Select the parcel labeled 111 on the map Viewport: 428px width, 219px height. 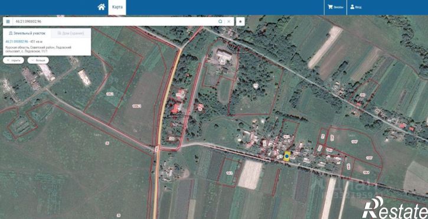tap(256, 86)
